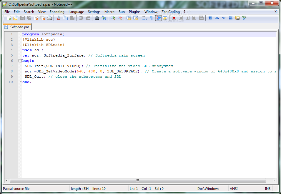Click left arrow of horizontal scrollbar
The height and width of the screenshot is (194, 281).
coord(7,180)
